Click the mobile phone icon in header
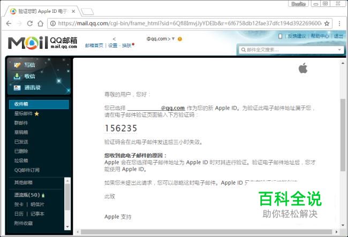348x237 pixels. (281, 36)
